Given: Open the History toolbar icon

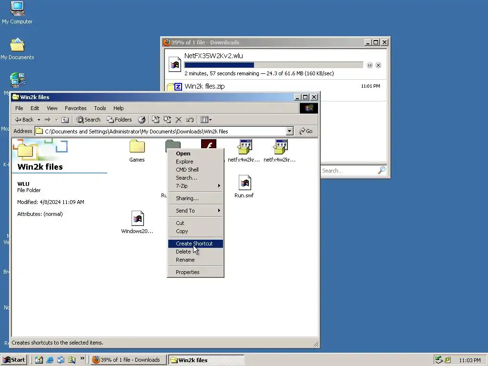Looking at the screenshot, I should 142,120.
